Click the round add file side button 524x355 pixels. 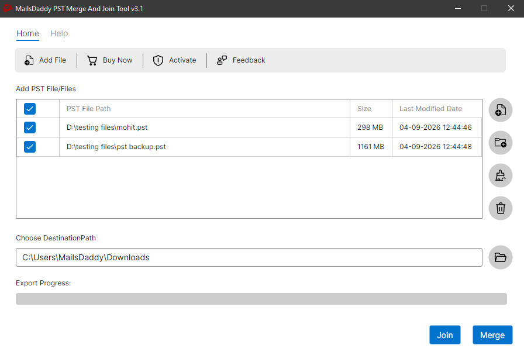pos(500,110)
